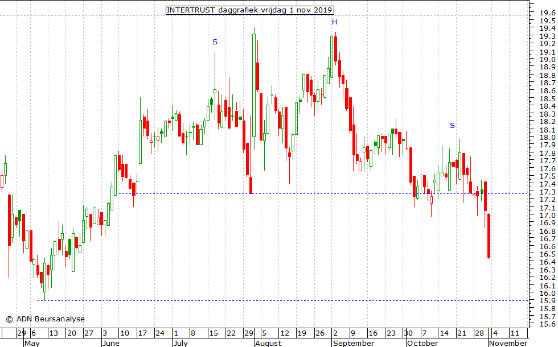
Task: Click date label 9 in September
Action: (x=352, y=333)
